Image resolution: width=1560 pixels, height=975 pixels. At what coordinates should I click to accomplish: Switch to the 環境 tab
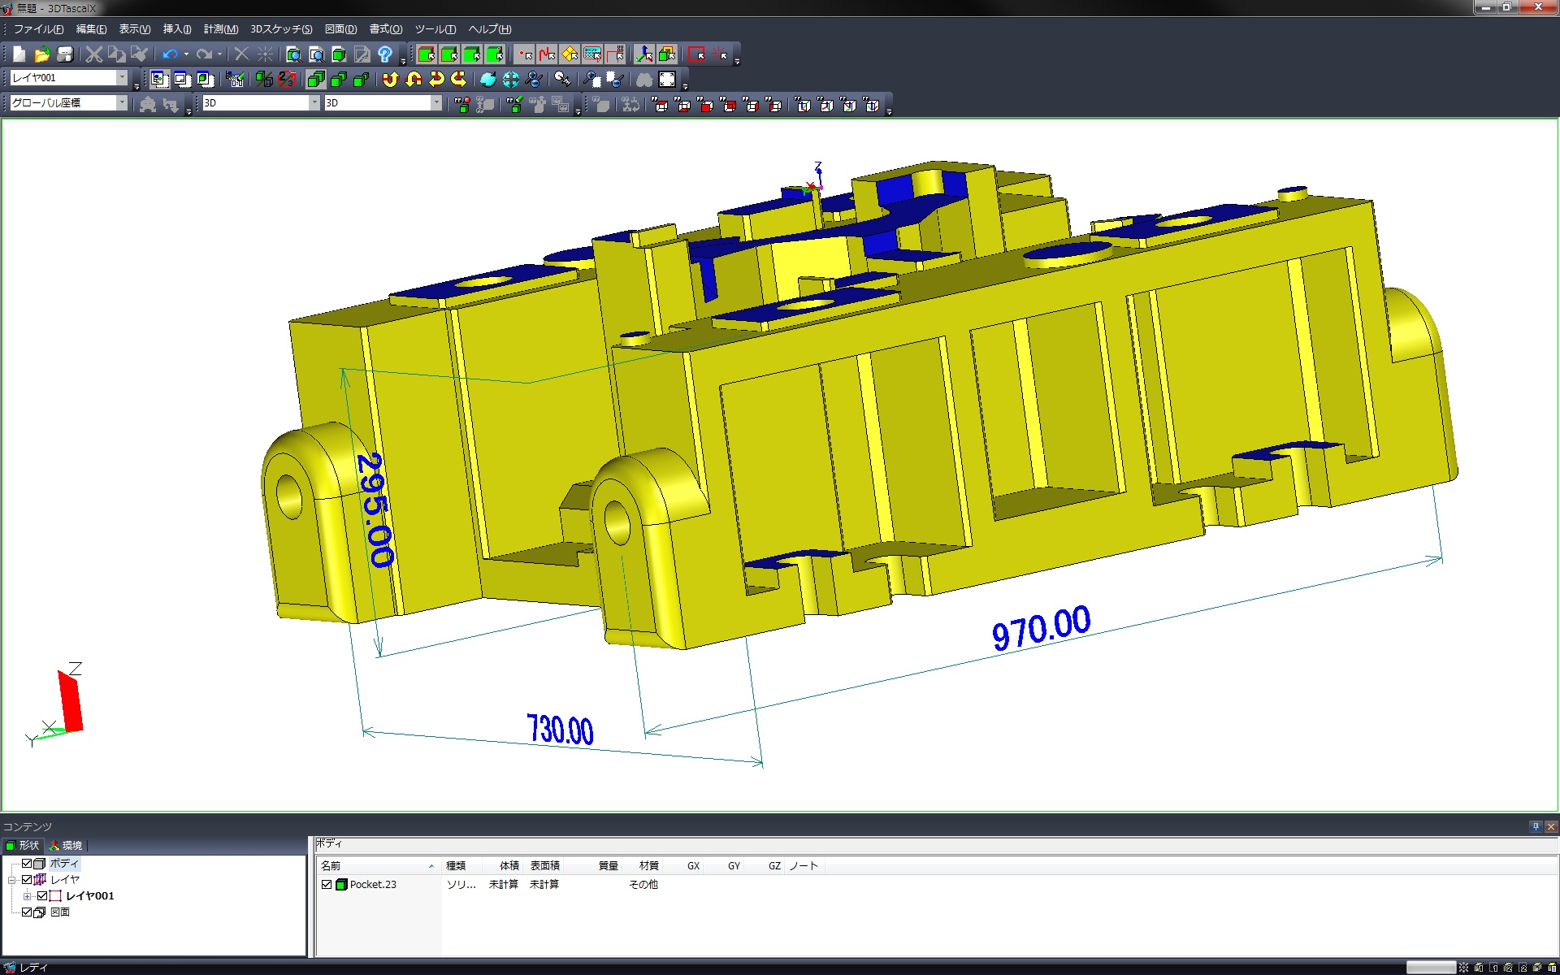coord(66,845)
